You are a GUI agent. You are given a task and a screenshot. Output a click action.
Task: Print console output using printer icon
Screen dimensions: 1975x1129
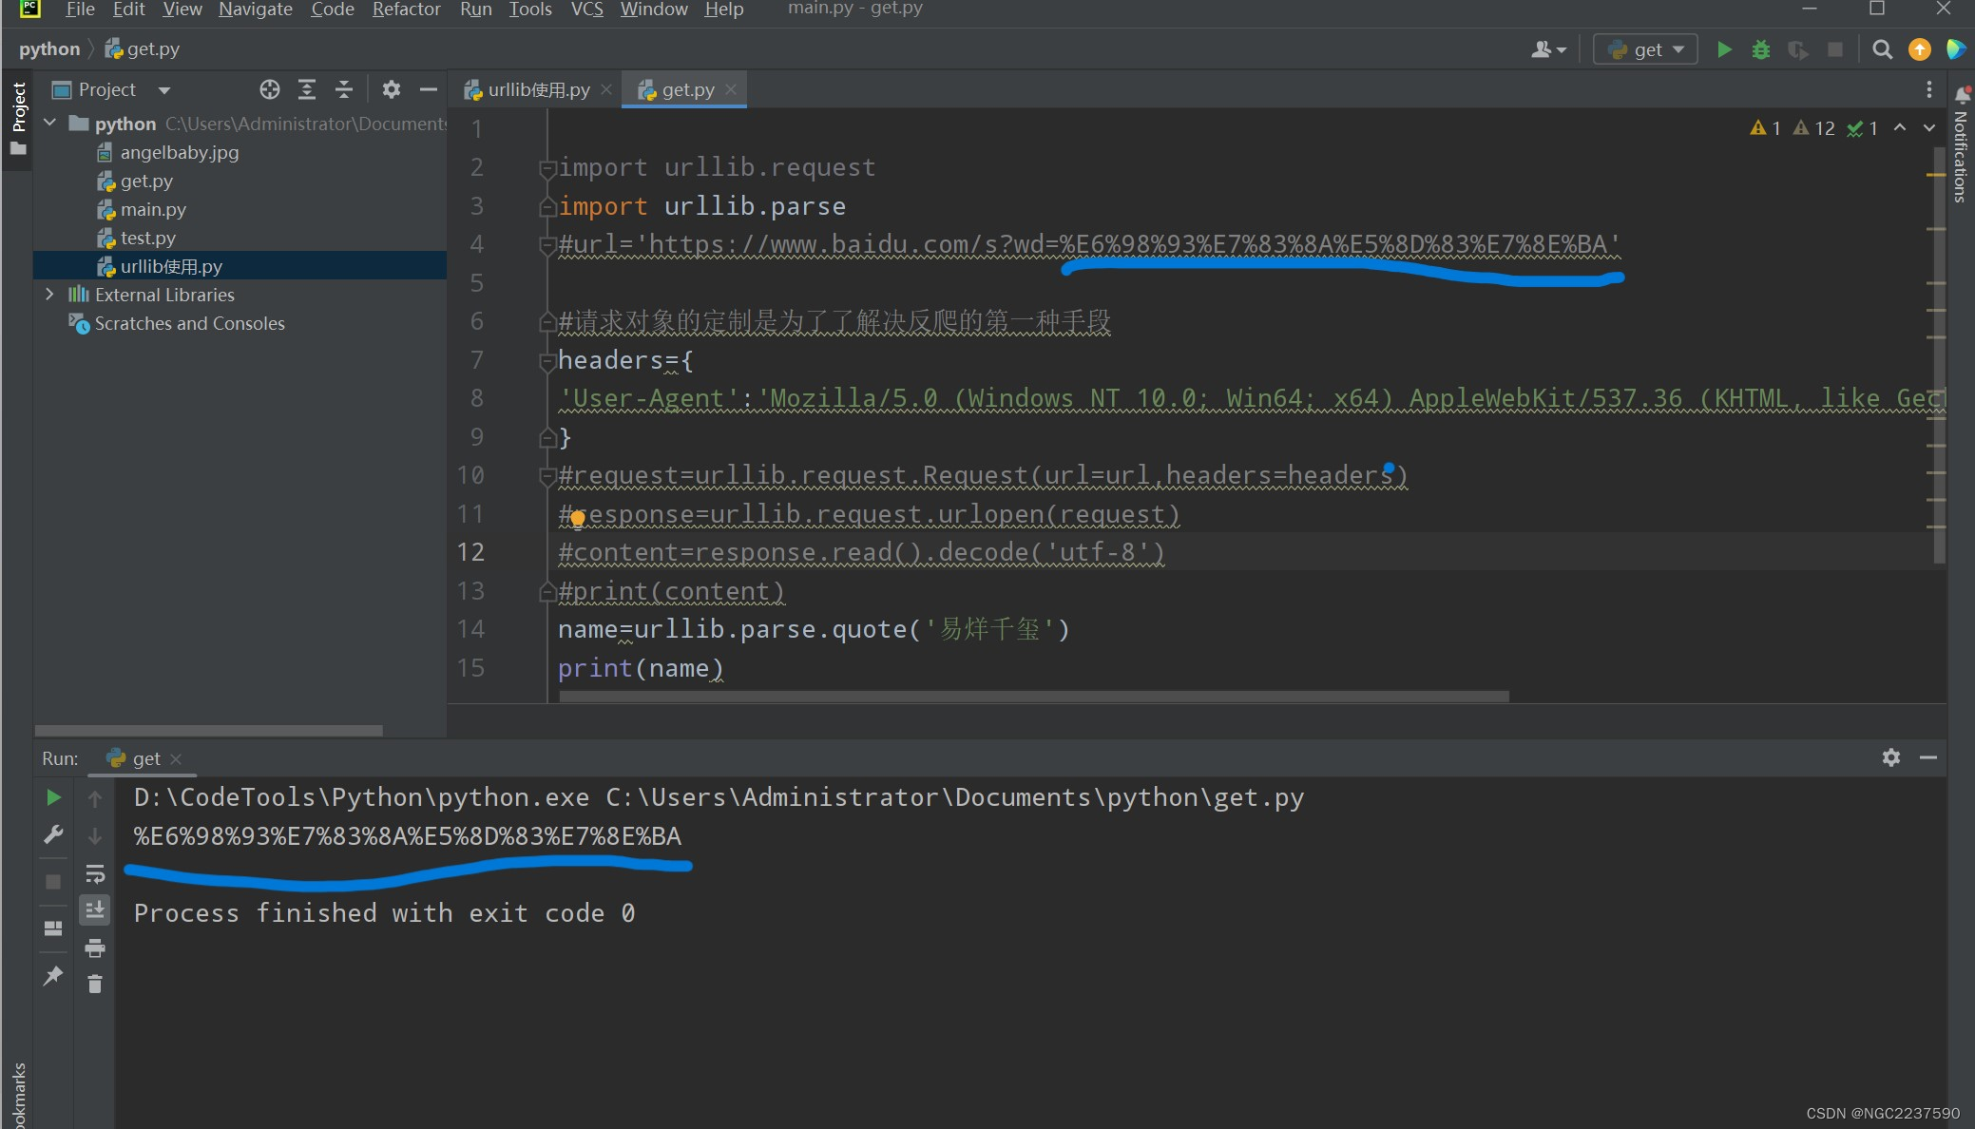pos(95,947)
